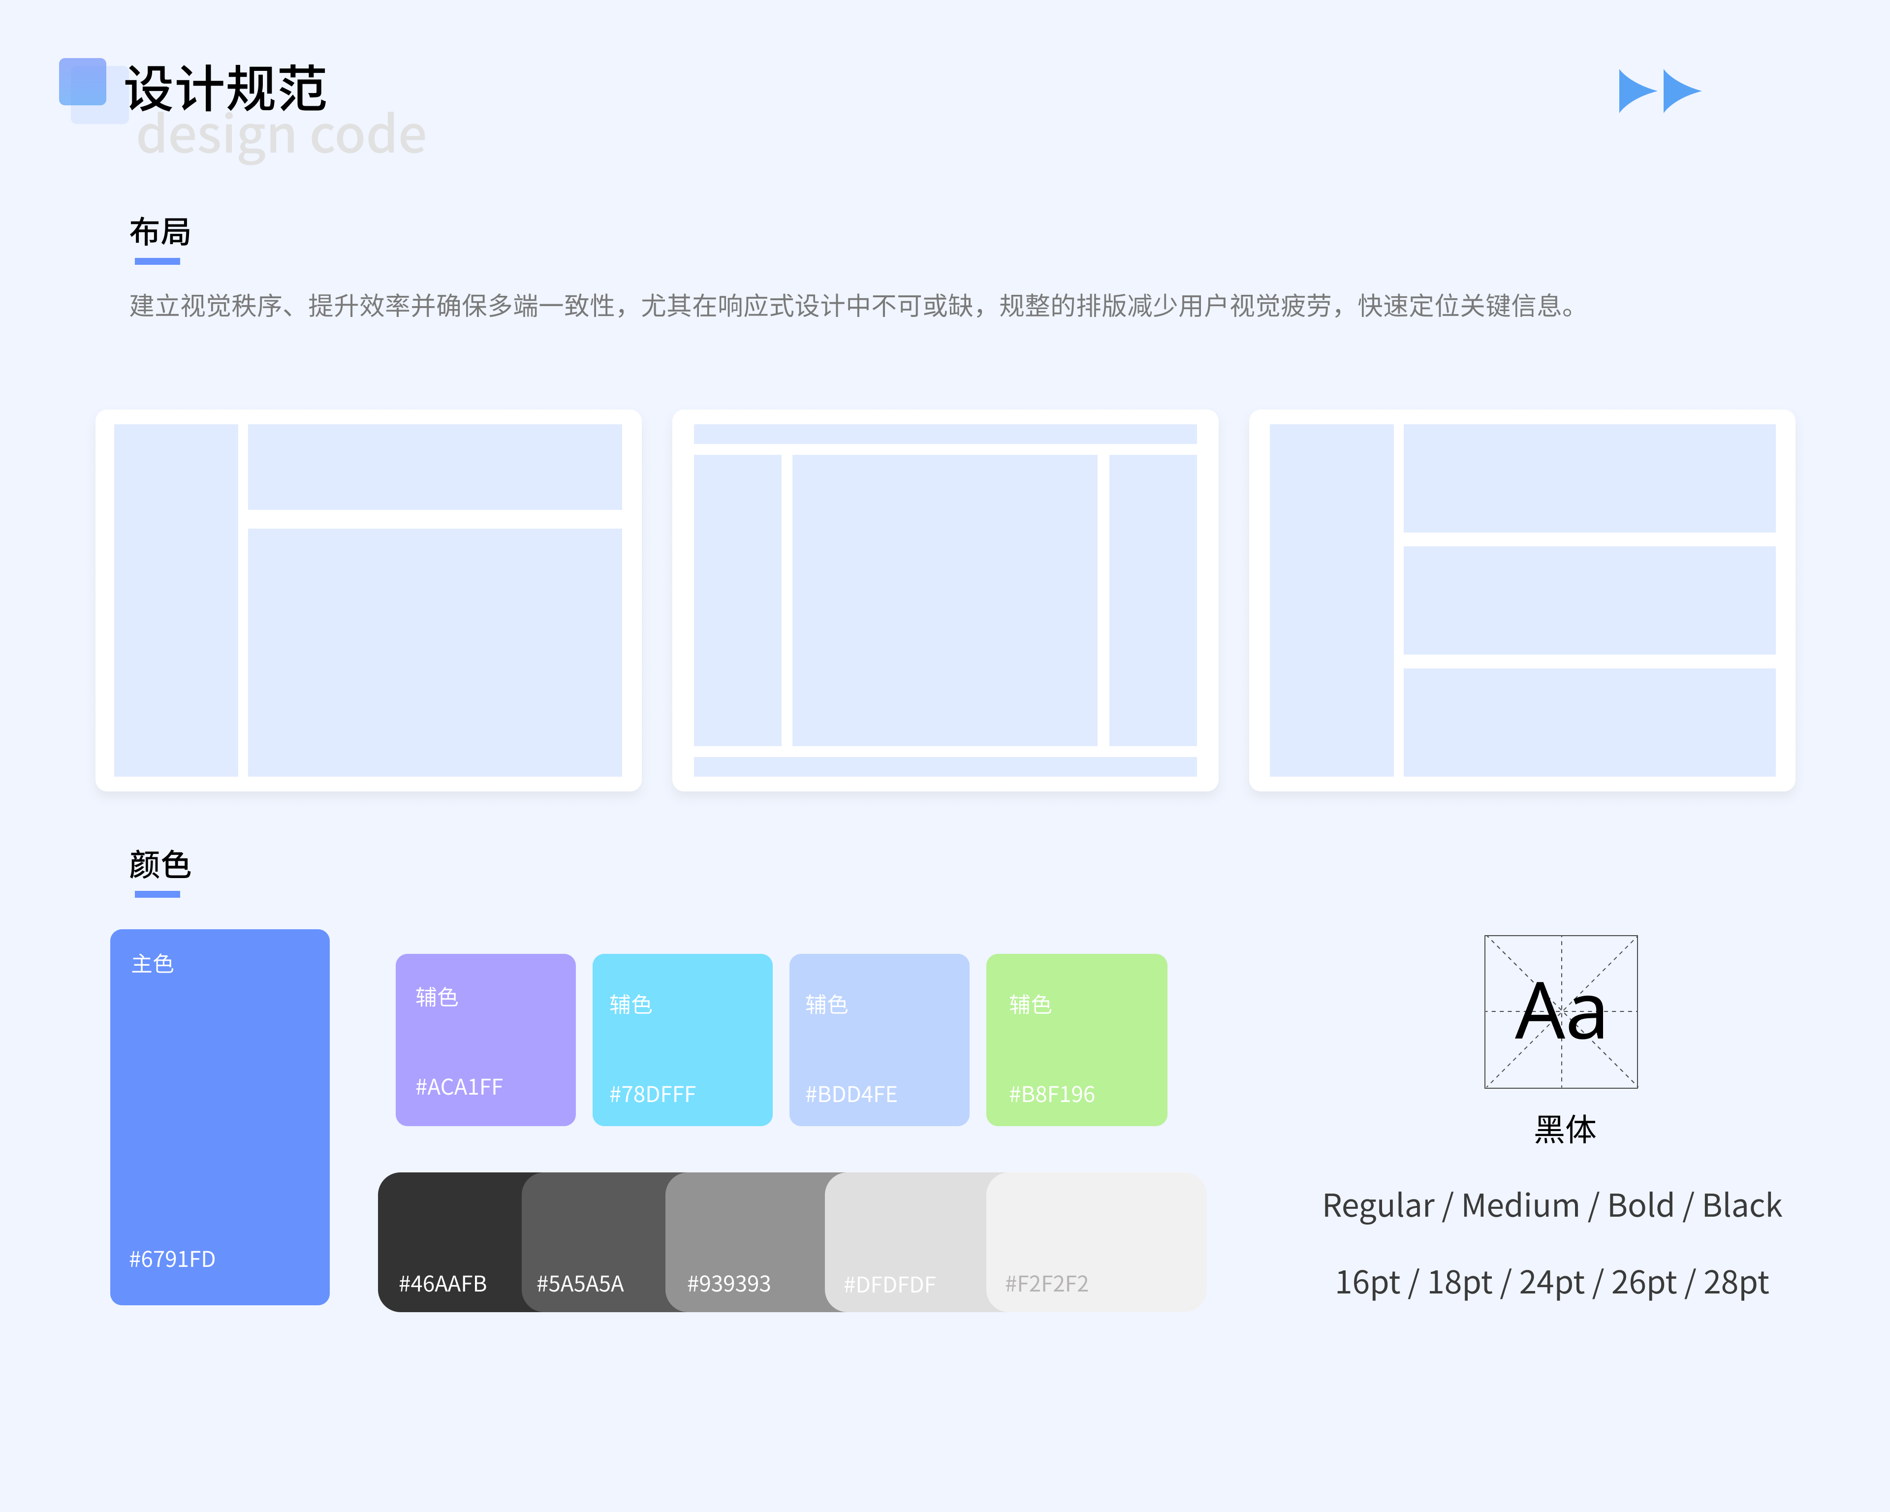1890x1512 pixels.
Task: Click the 布局 section heading
Action: 159,232
